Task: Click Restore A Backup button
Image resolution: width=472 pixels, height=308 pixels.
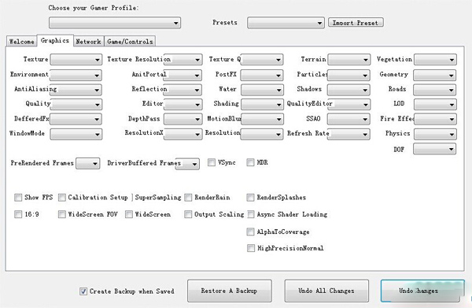Action: pos(230,291)
